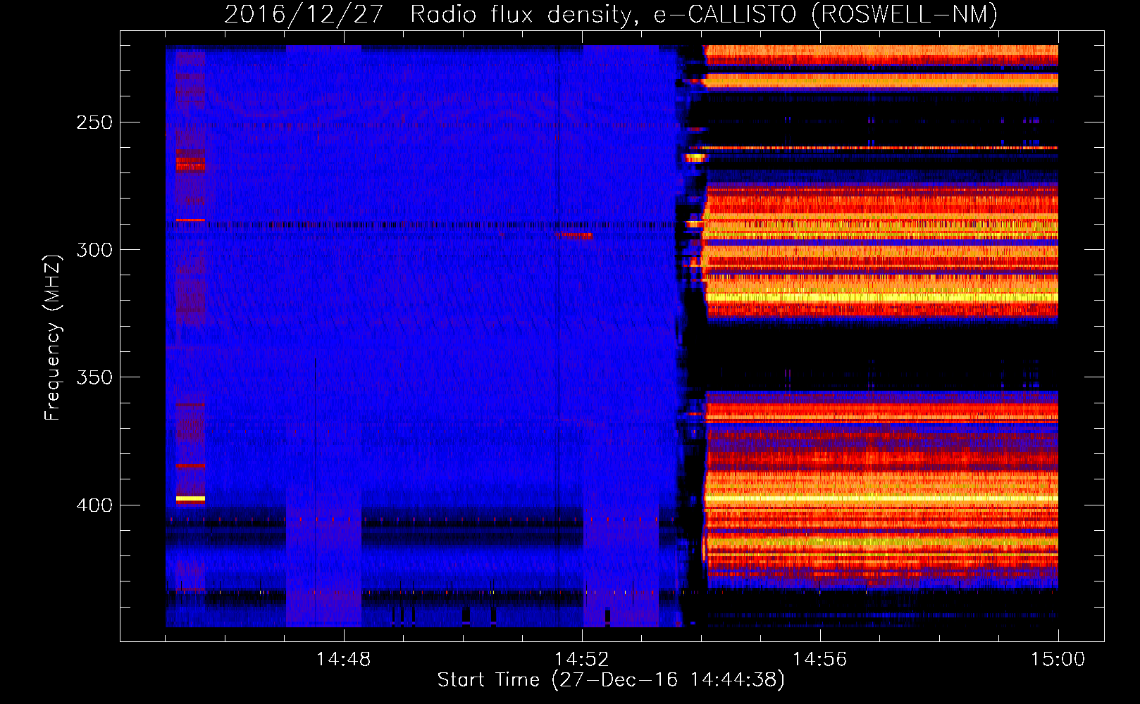
Task: Click the 400 frequency tick label
Action: click(x=94, y=505)
